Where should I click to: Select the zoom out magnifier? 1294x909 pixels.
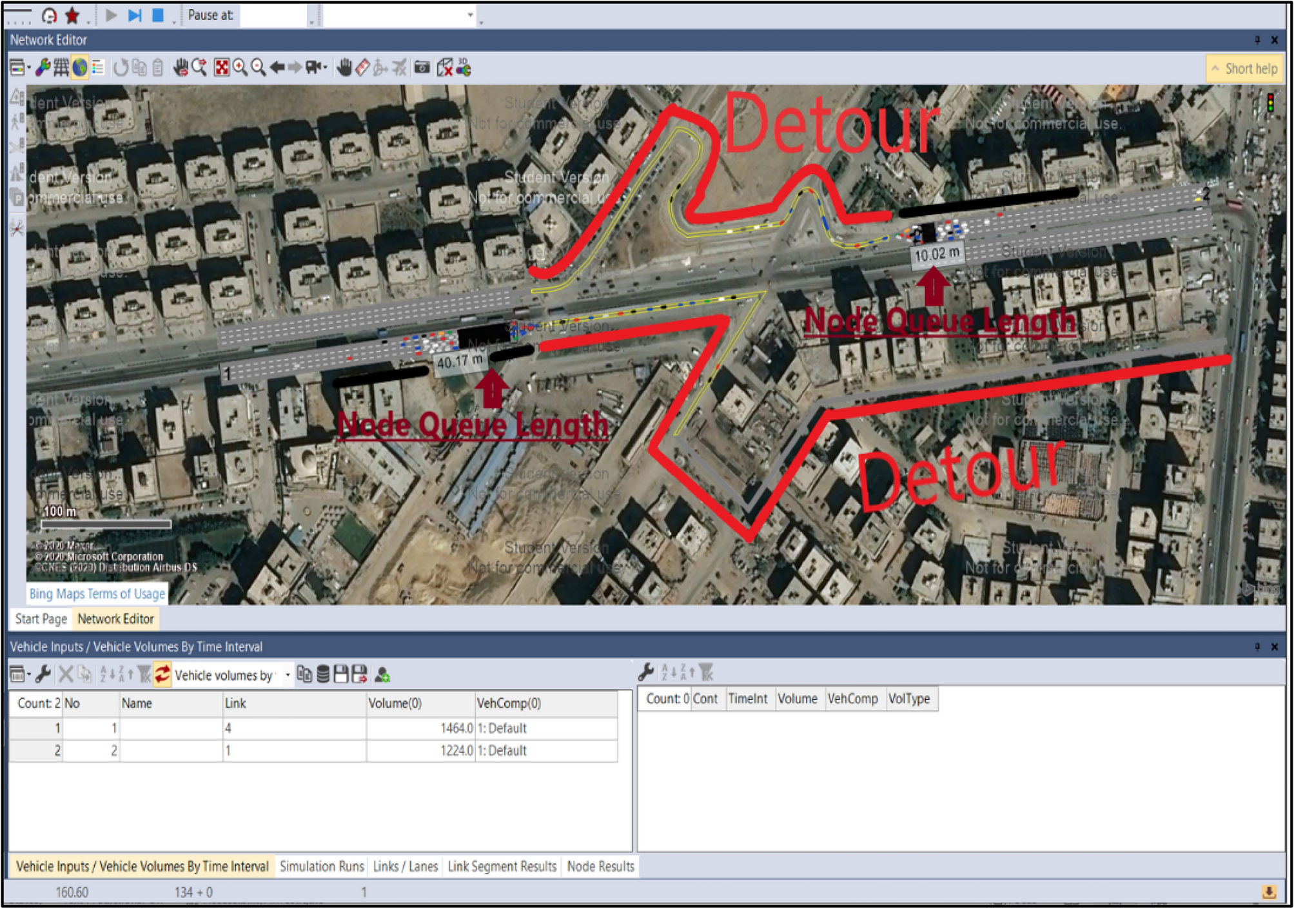[x=258, y=68]
